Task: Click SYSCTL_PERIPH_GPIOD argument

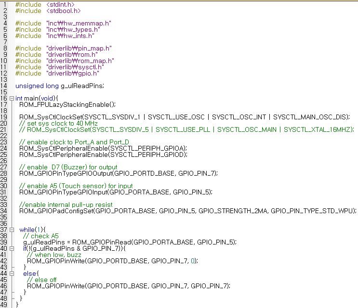Action: pos(147,155)
